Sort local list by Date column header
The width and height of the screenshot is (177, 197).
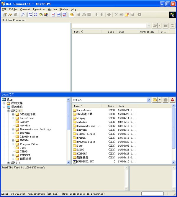pyautogui.click(x=127, y=106)
